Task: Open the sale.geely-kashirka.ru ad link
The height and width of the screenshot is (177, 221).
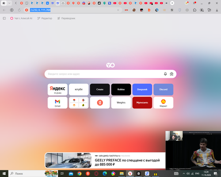Action: click(x=109, y=156)
